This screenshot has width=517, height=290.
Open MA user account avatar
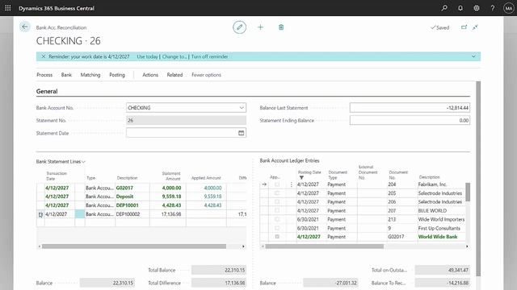[x=508, y=8]
